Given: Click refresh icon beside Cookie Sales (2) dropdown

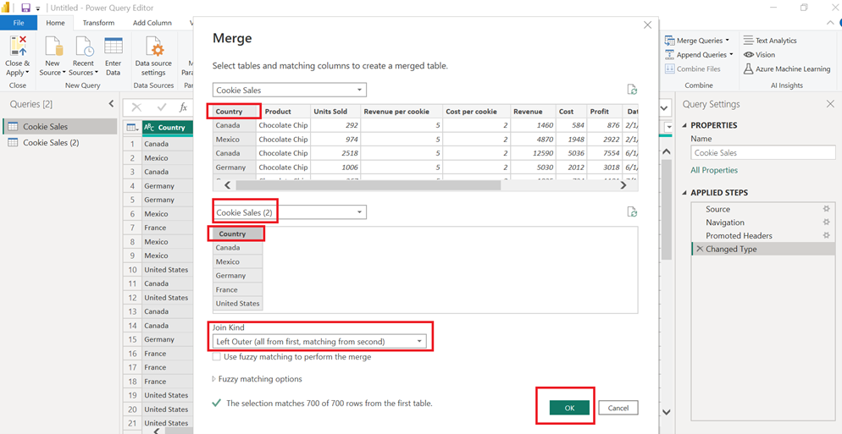Looking at the screenshot, I should [x=632, y=212].
